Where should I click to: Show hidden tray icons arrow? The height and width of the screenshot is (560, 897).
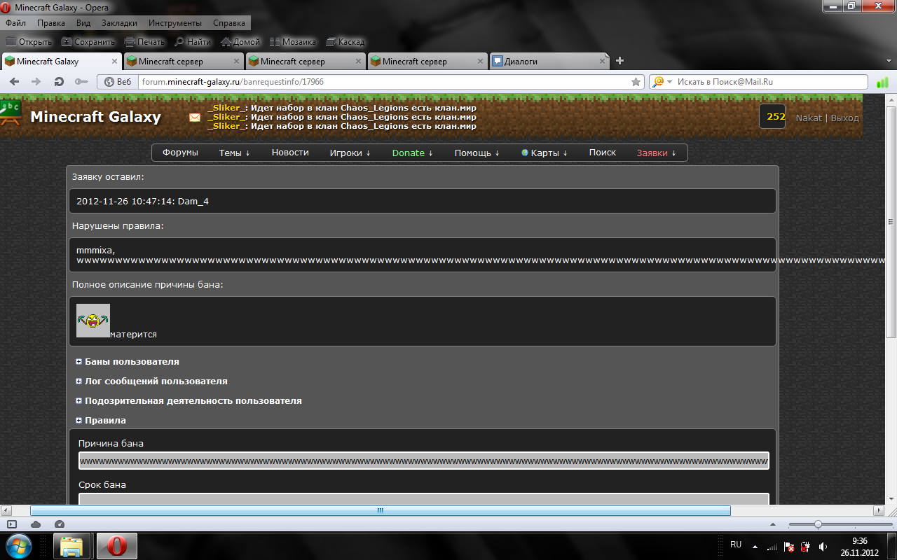click(755, 546)
